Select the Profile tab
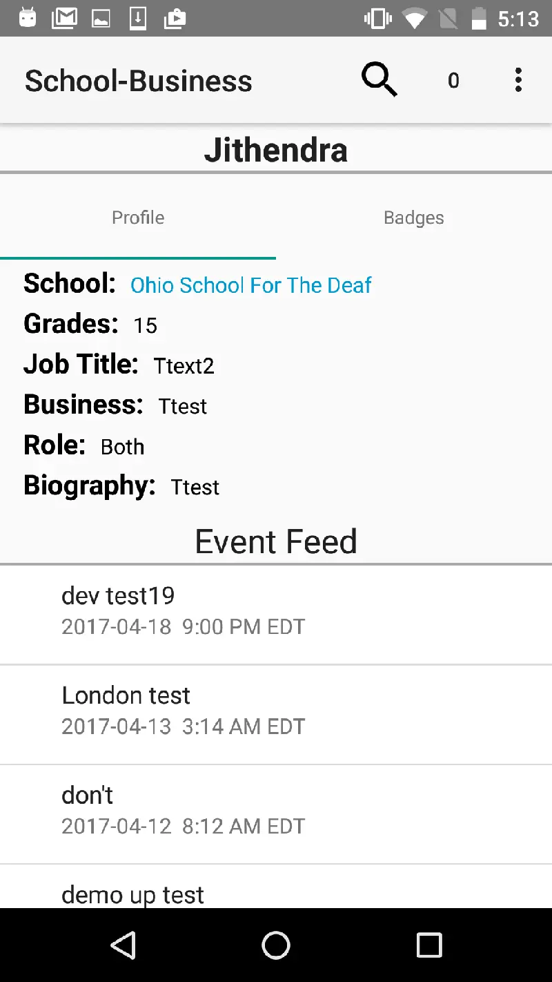 138,218
